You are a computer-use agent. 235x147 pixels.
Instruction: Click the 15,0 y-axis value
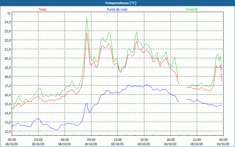point(8,104)
